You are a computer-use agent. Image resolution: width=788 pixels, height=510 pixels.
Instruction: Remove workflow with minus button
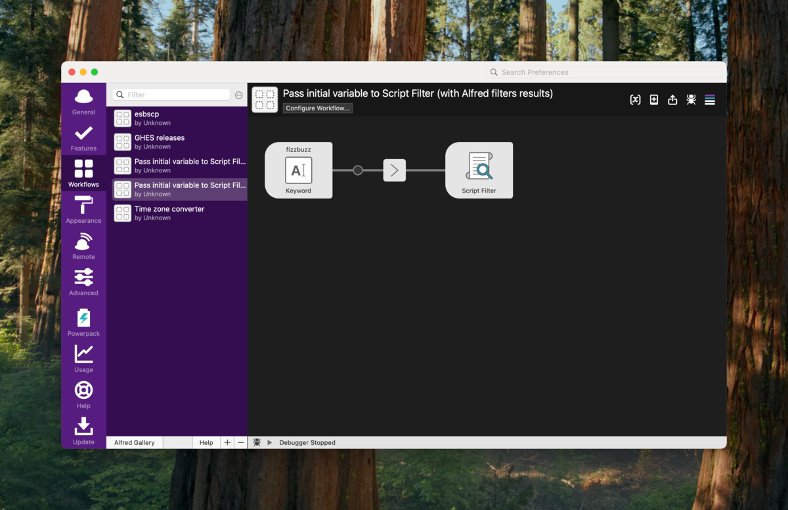click(x=241, y=442)
